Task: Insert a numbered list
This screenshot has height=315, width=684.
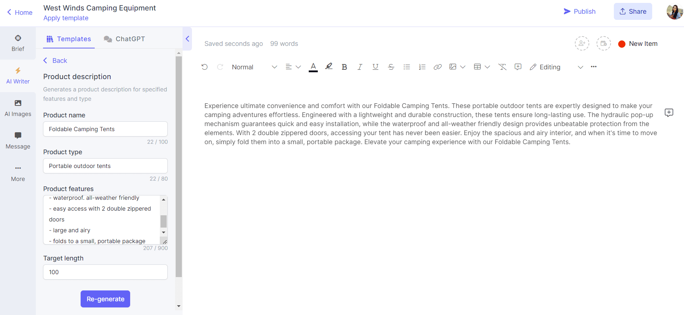Action: (422, 67)
